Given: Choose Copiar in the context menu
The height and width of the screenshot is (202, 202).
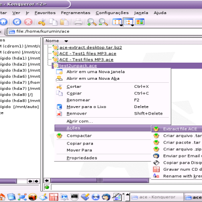Looking at the screenshot, I should point(113,93).
